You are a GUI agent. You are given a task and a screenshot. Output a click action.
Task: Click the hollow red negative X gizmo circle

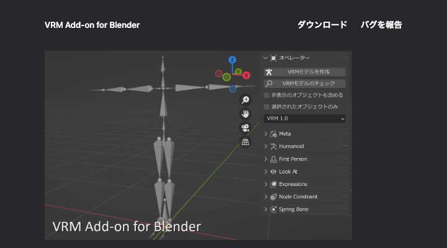(x=219, y=74)
